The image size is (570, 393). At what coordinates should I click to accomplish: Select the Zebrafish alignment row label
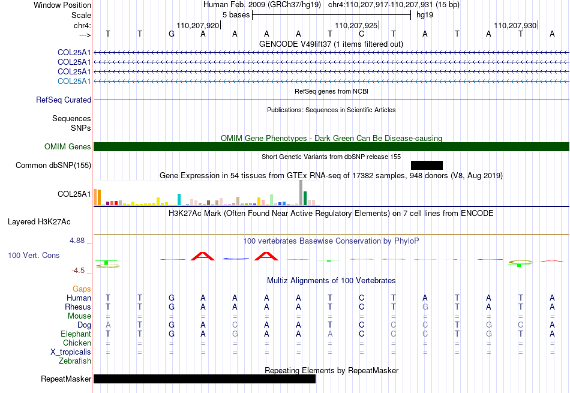(75, 361)
